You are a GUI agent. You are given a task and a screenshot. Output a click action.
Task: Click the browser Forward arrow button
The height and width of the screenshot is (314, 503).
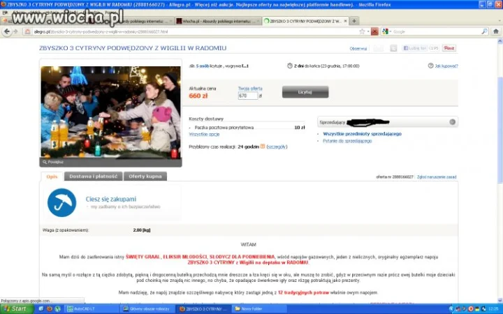(x=15, y=31)
